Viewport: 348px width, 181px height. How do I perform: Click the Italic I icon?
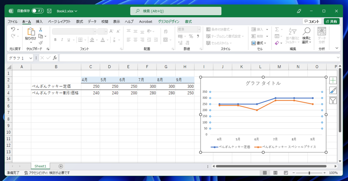coord(62,40)
